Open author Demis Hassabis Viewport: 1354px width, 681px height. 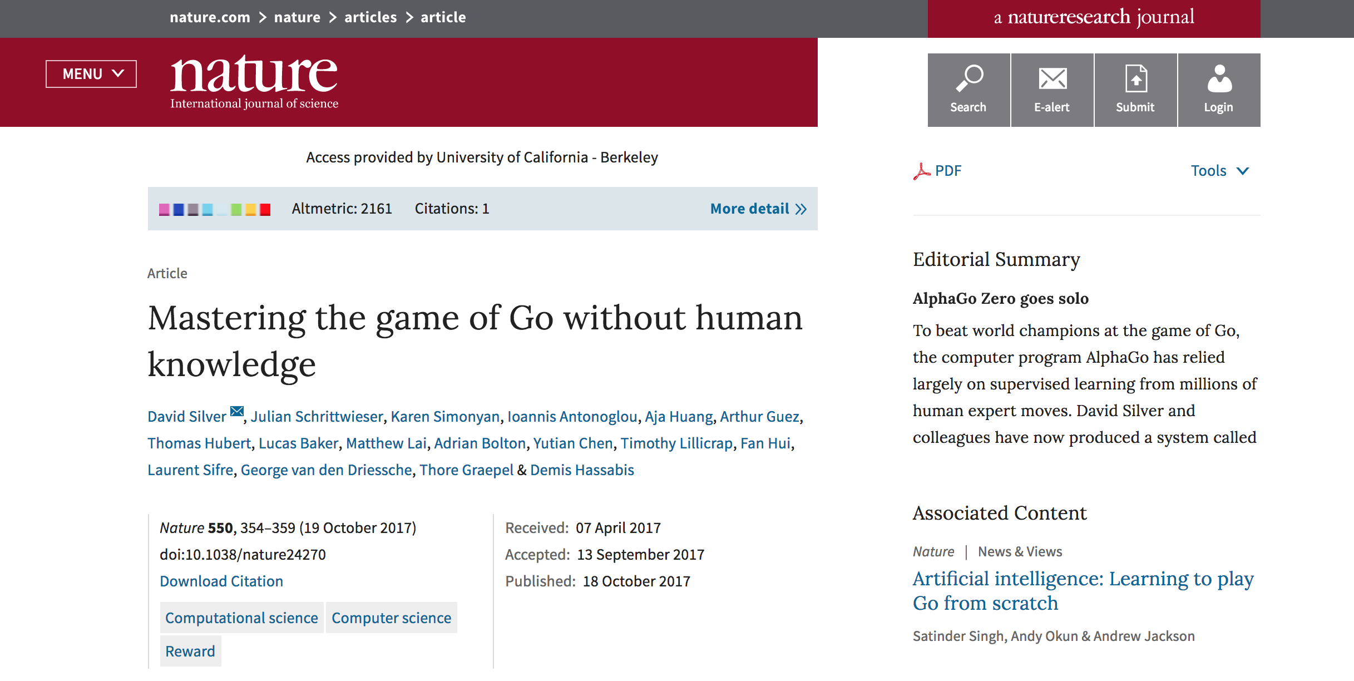click(582, 470)
